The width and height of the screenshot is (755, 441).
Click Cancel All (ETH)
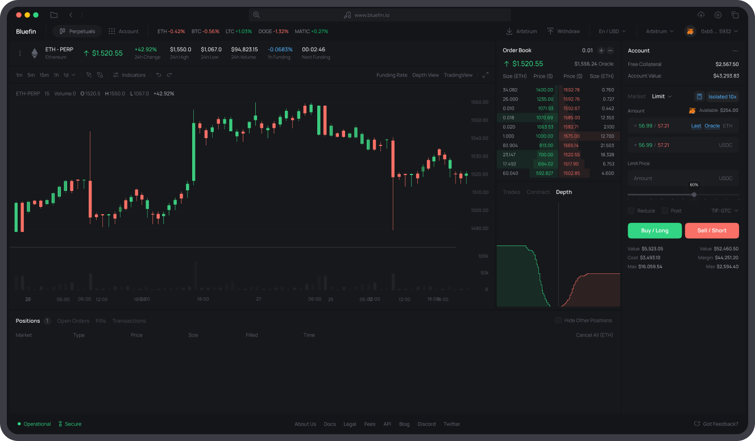click(594, 335)
